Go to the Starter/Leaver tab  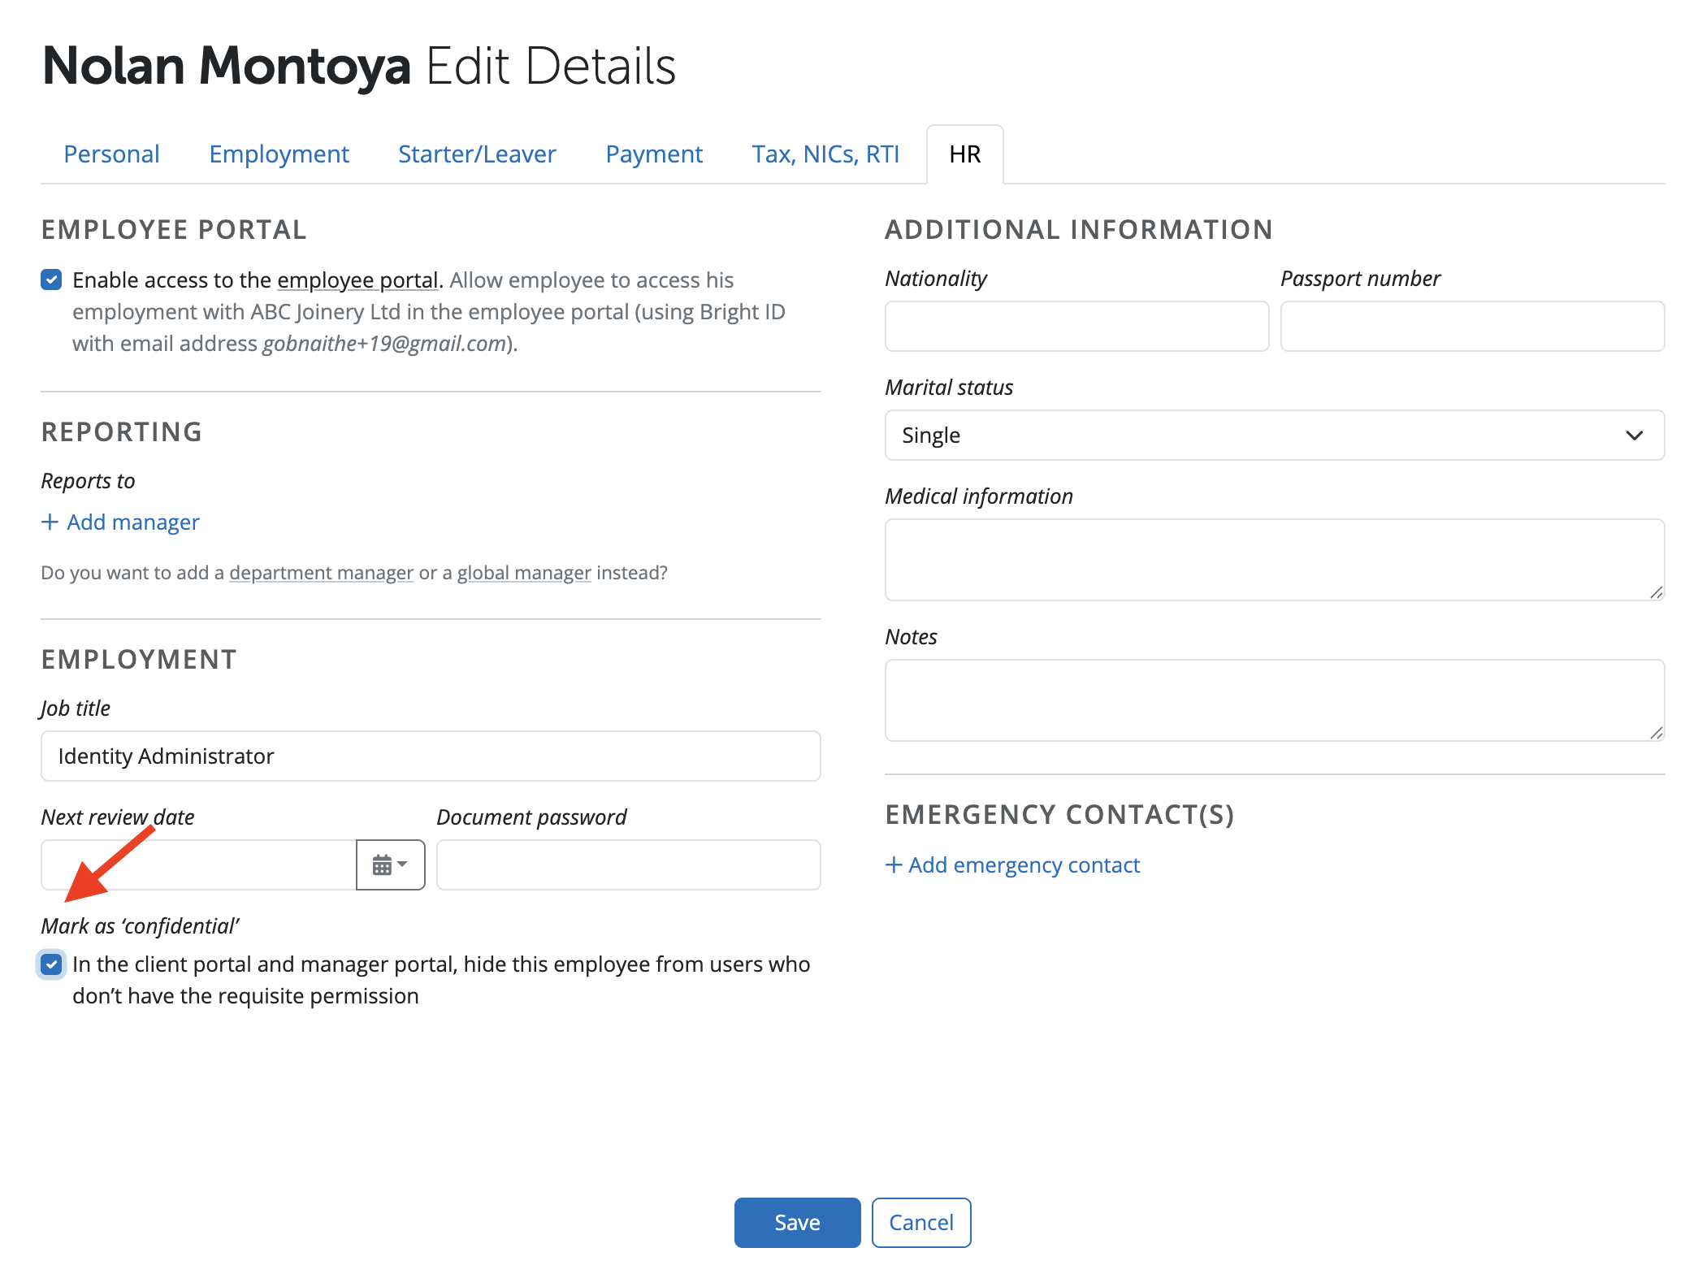pos(477,154)
